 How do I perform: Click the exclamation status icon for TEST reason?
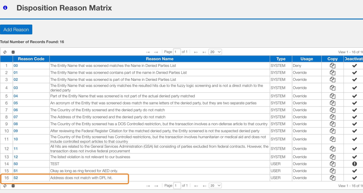[355, 164]
